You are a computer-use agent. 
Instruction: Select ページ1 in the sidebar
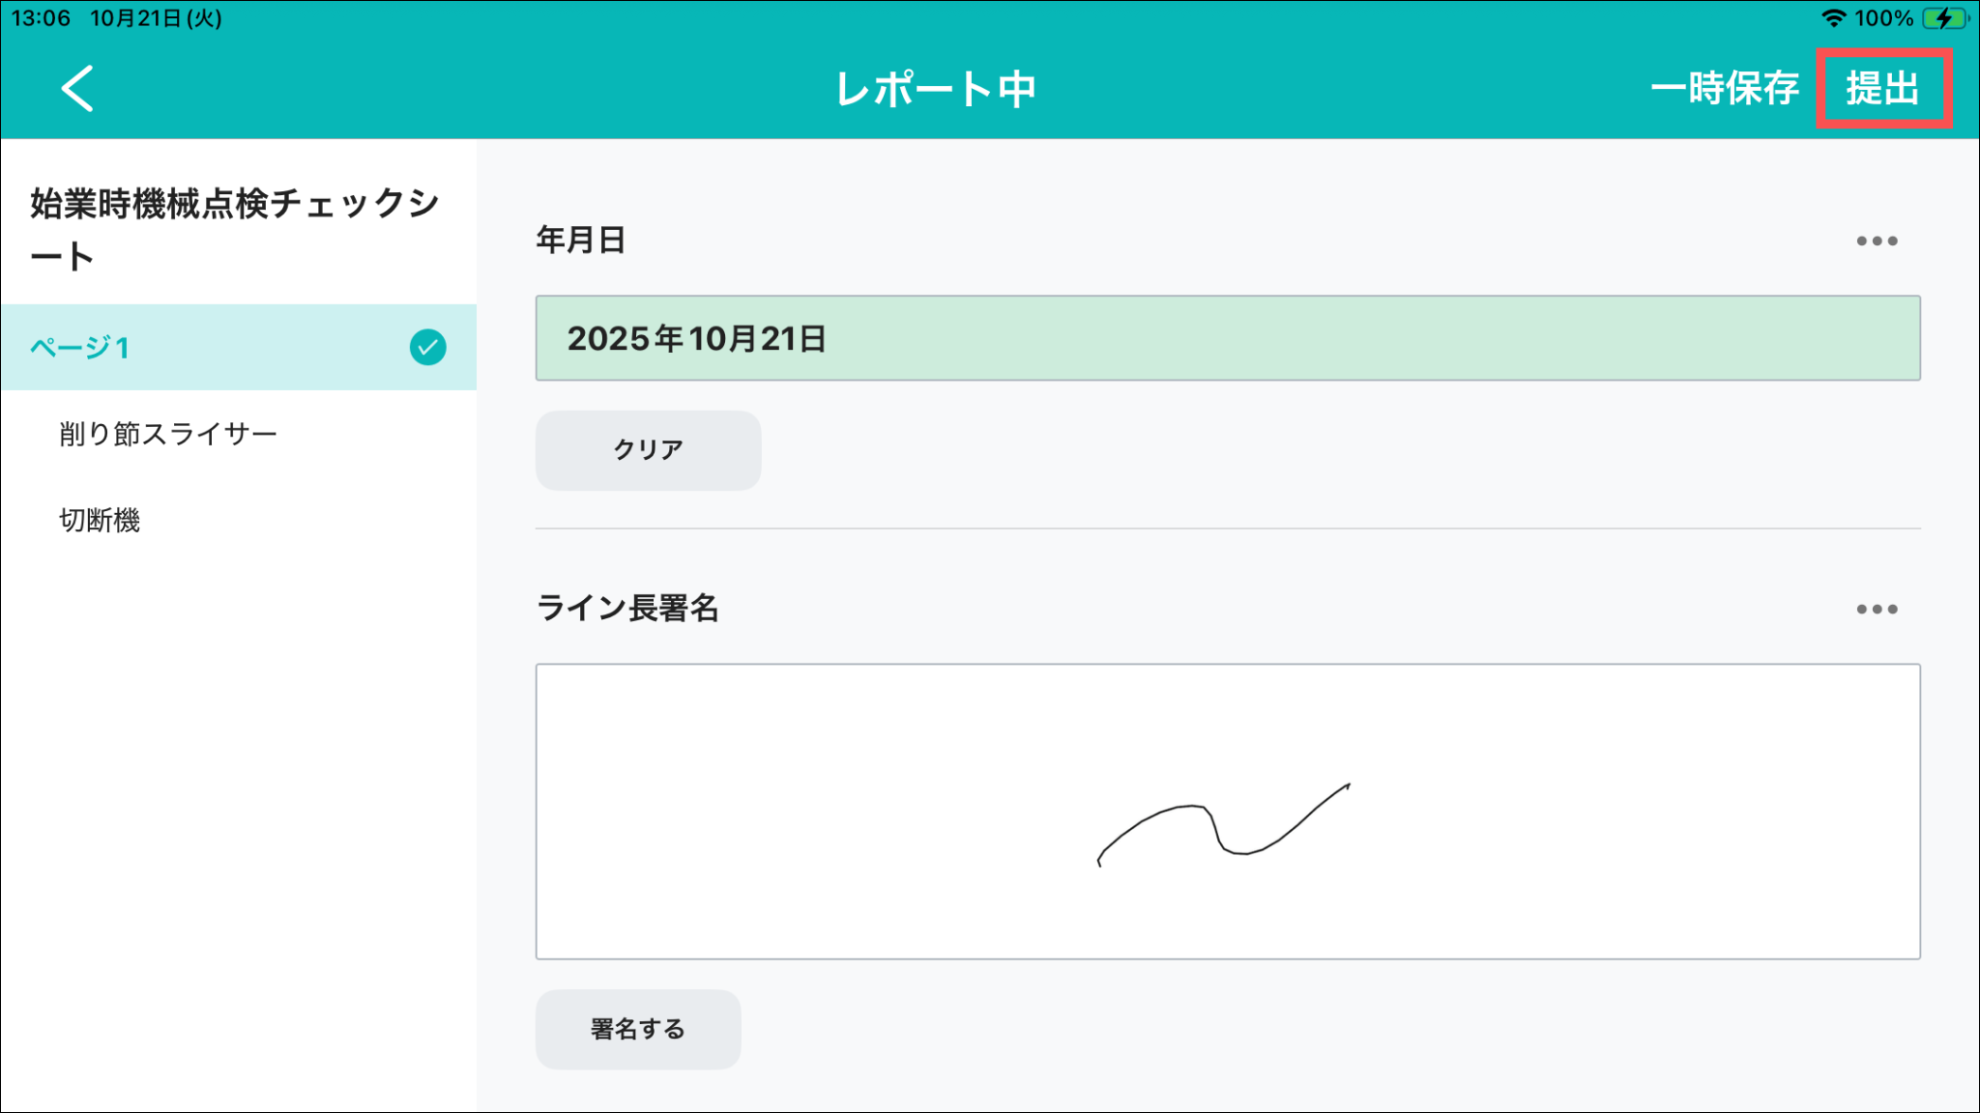(81, 348)
